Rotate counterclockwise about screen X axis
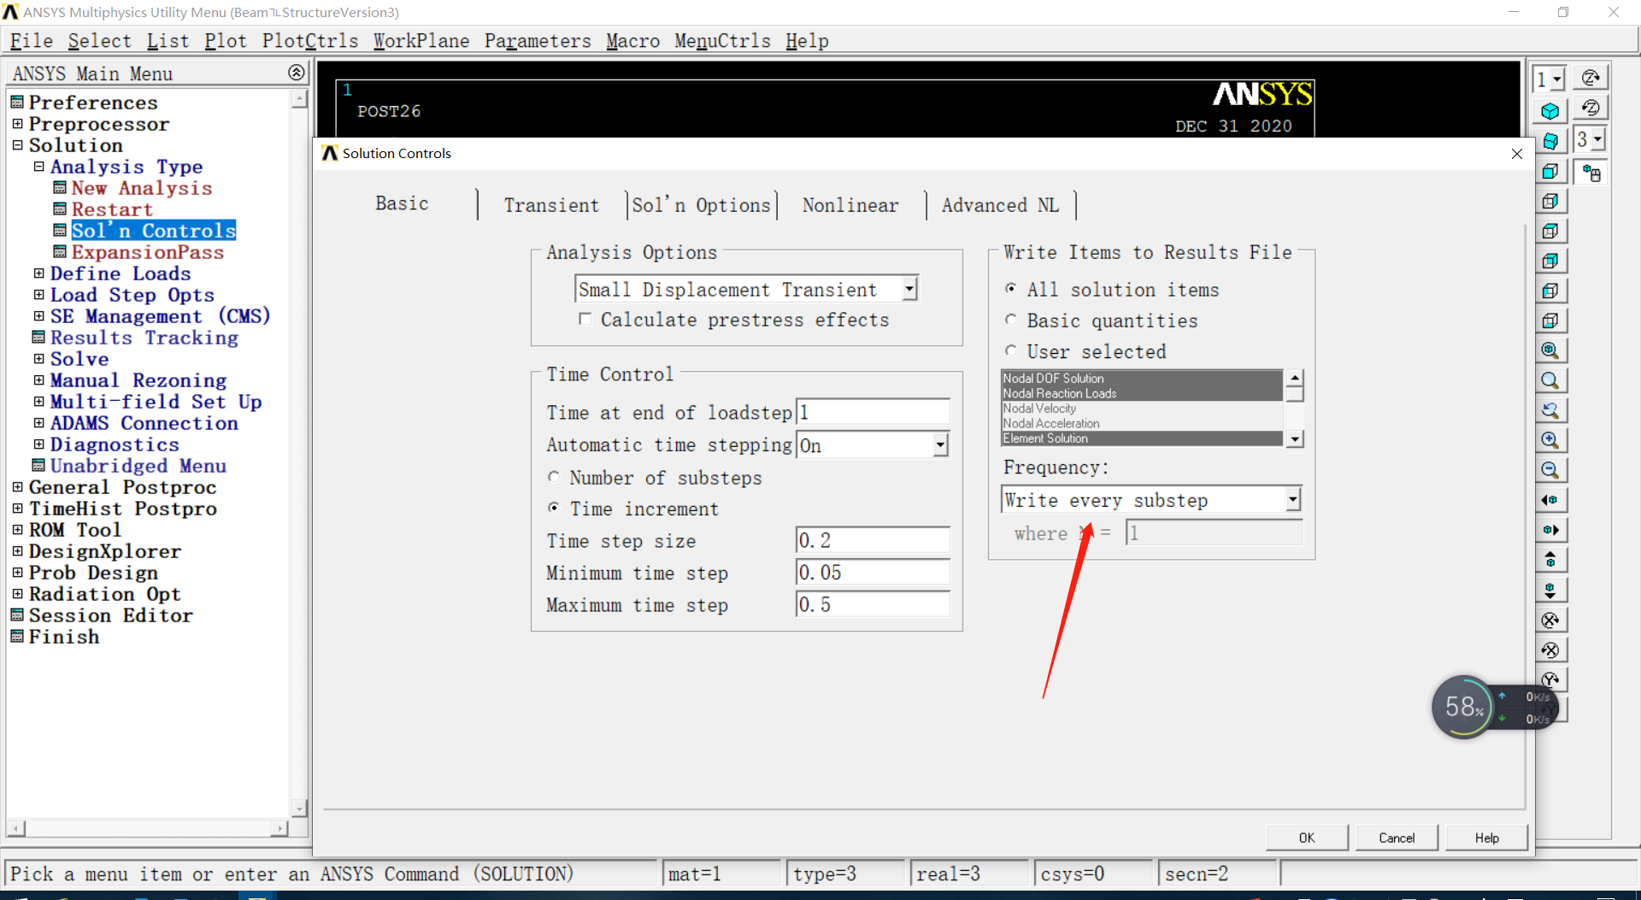 [x=1550, y=650]
